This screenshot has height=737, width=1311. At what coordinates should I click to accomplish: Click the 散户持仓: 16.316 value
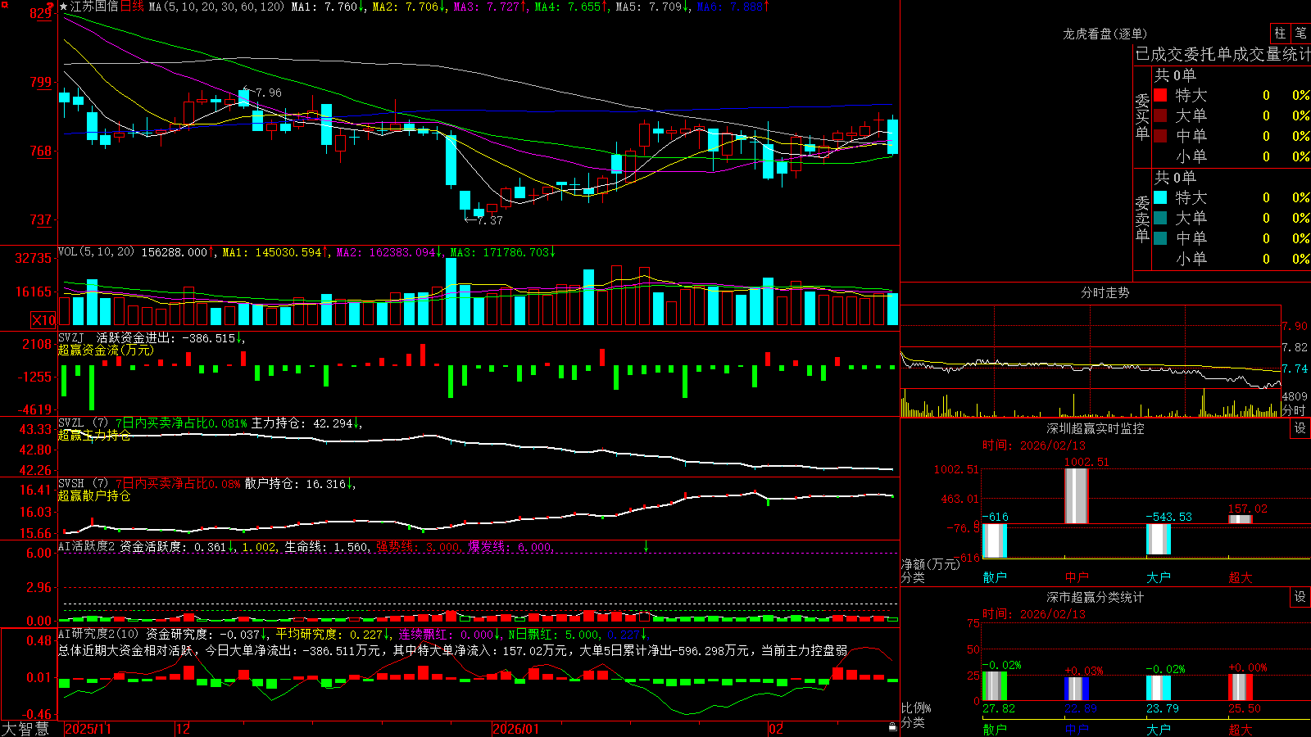click(295, 484)
